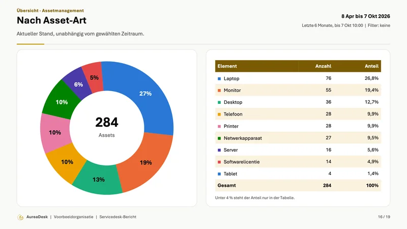The height and width of the screenshot is (229, 407).
Task: Click the blue Tablet legend swatch
Action: (219, 174)
